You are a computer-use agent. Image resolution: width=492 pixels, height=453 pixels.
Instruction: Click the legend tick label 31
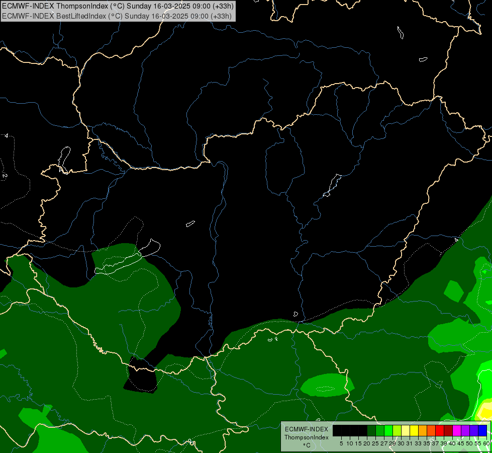(x=410, y=443)
